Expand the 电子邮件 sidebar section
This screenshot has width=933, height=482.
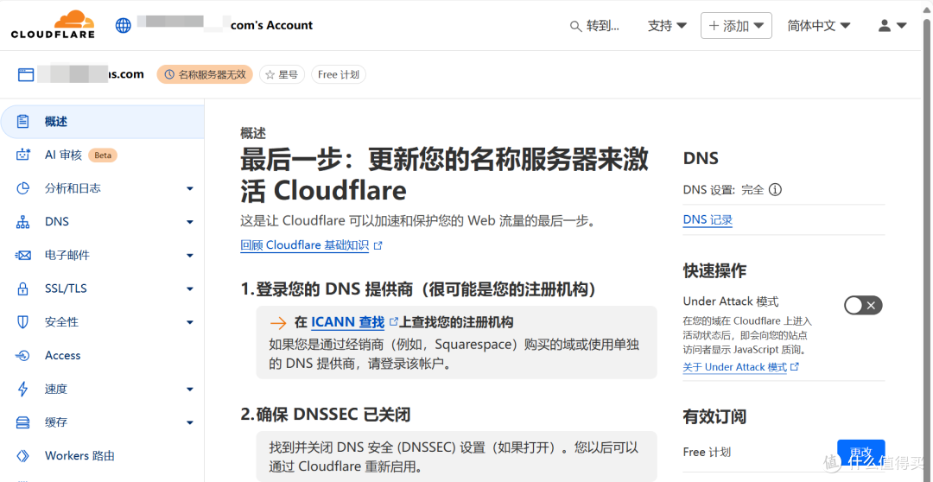click(x=190, y=256)
